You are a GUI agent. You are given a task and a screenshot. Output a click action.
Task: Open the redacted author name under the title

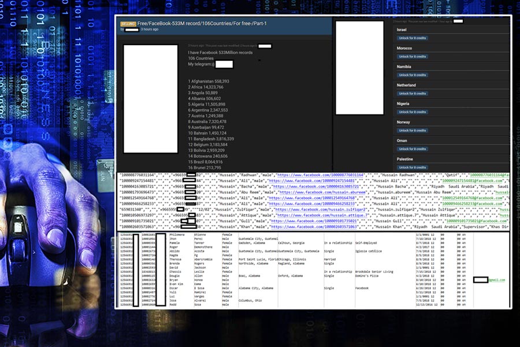point(131,29)
